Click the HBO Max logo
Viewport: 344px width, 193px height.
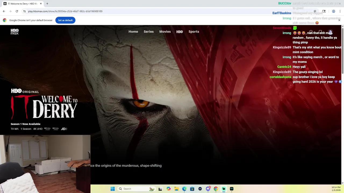click(15, 32)
